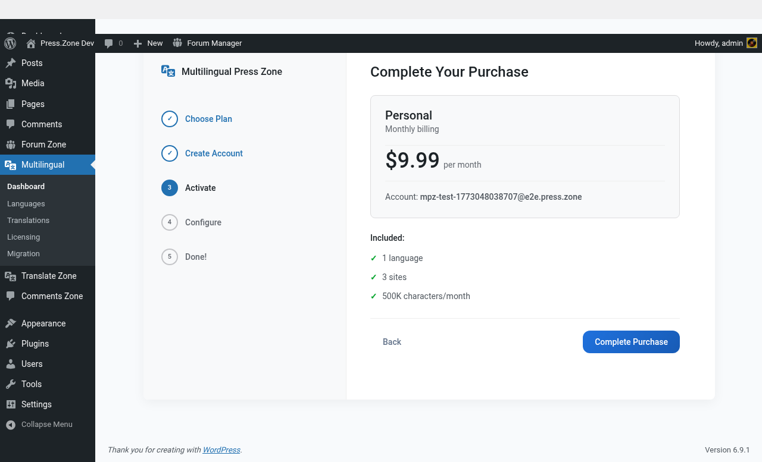Click the Posts pushpin icon
The image size is (762, 462).
(x=11, y=63)
